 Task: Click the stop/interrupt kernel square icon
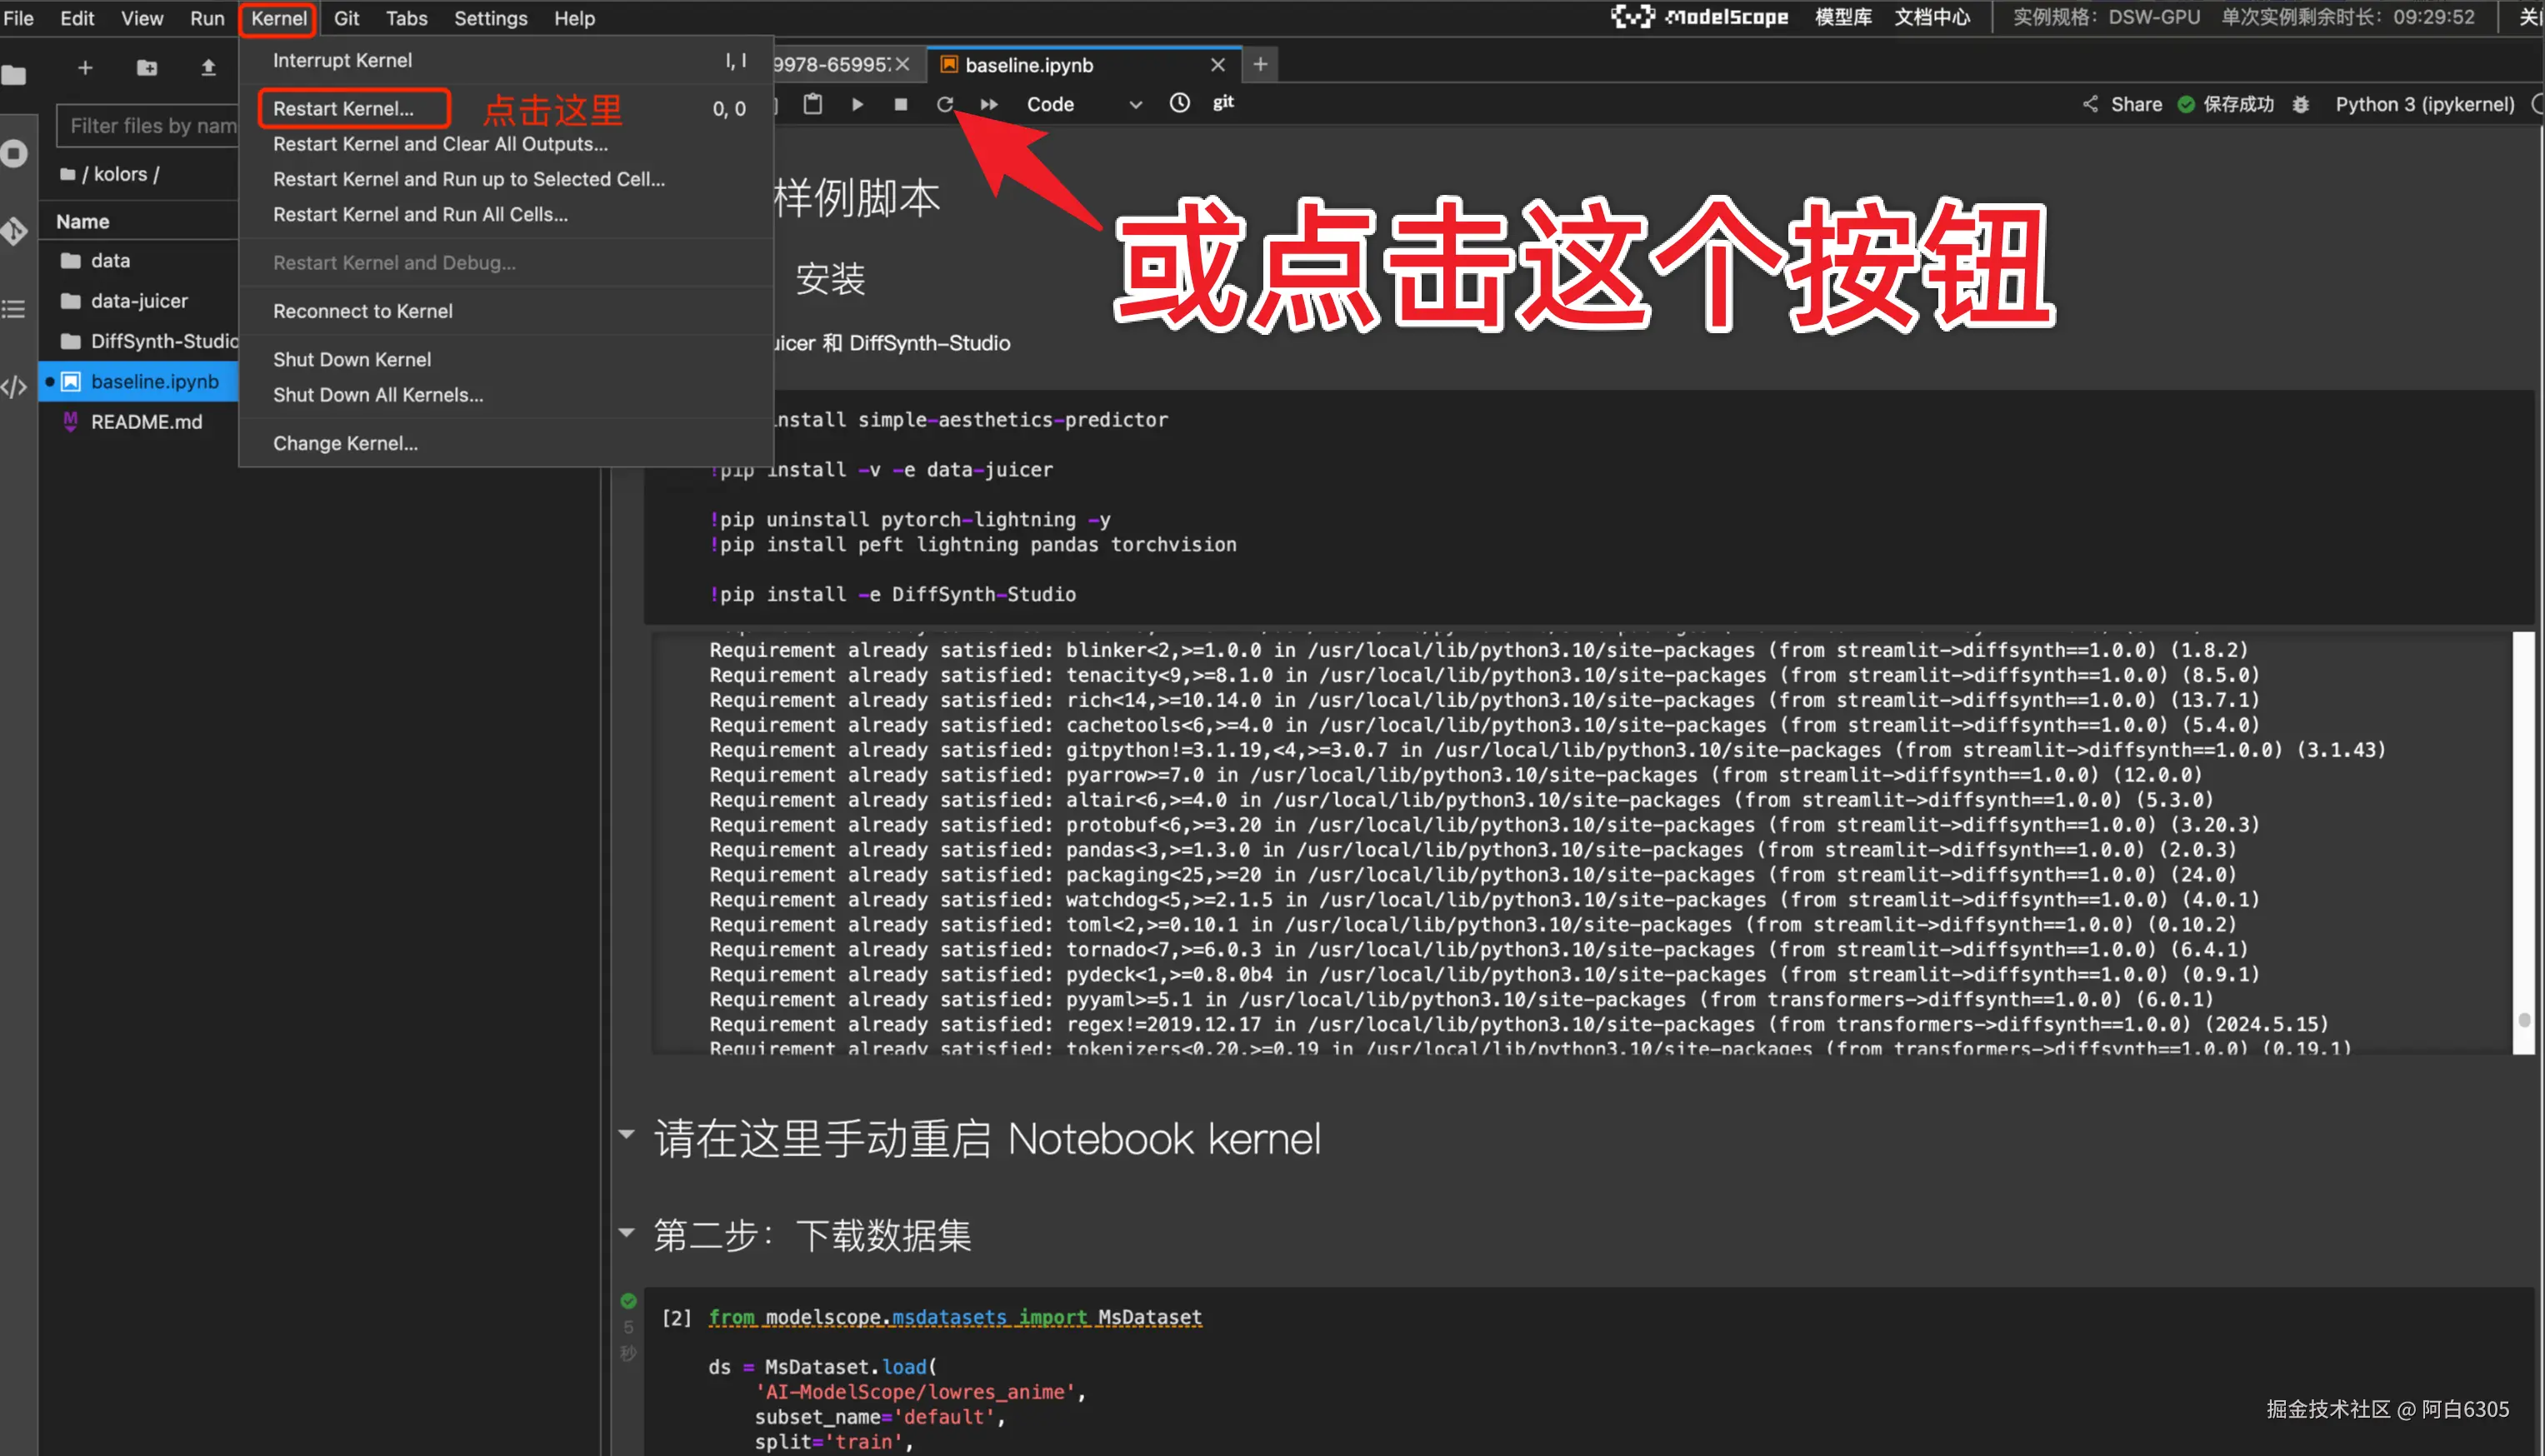click(x=900, y=104)
